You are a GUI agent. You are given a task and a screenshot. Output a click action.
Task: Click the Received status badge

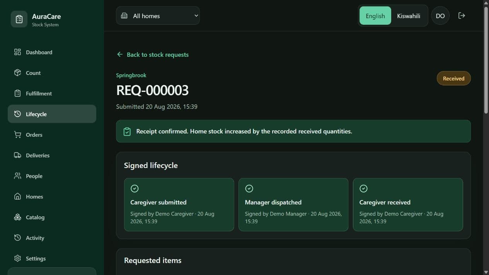point(453,78)
